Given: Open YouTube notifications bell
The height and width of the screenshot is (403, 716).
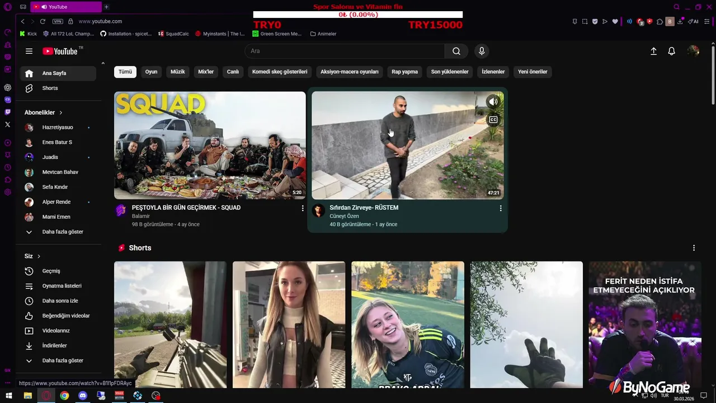Looking at the screenshot, I should click(x=672, y=51).
